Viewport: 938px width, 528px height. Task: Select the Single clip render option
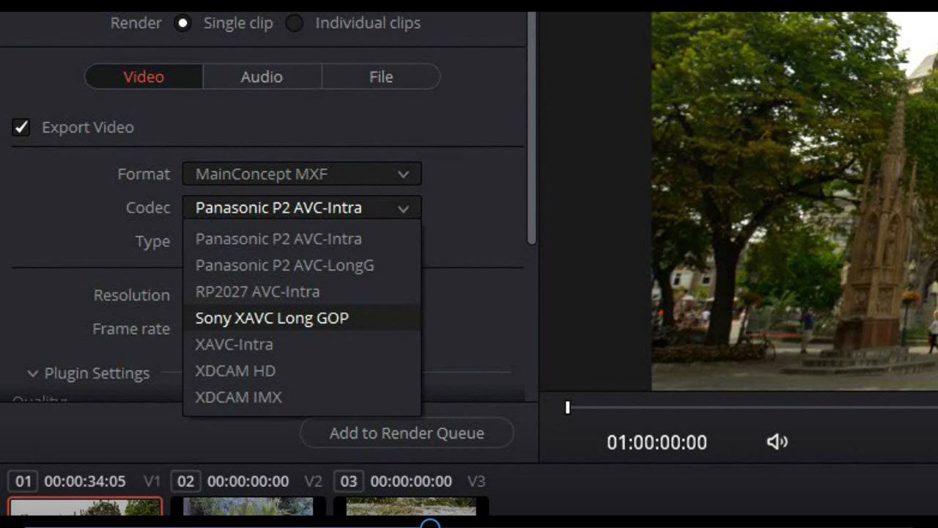click(182, 23)
